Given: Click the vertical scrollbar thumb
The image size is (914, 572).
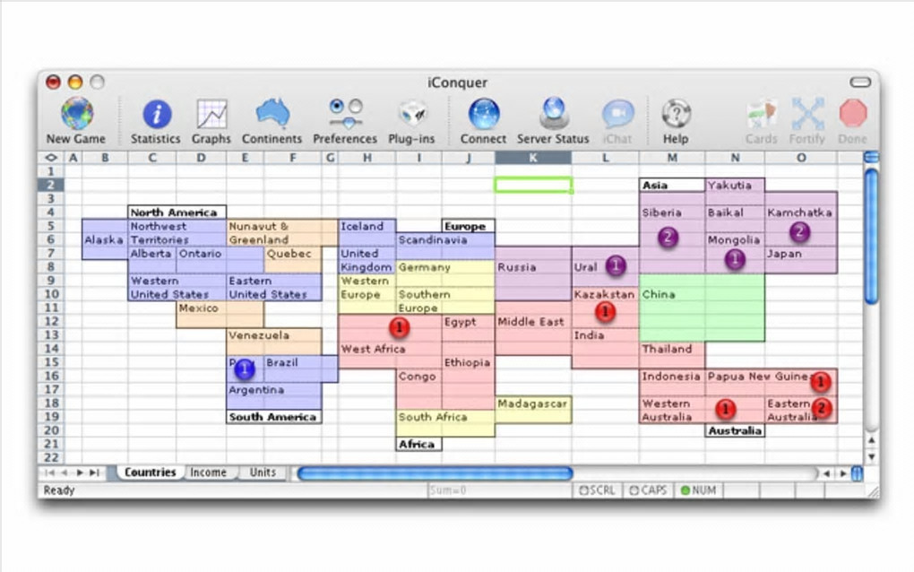Looking at the screenshot, I should click(x=872, y=236).
